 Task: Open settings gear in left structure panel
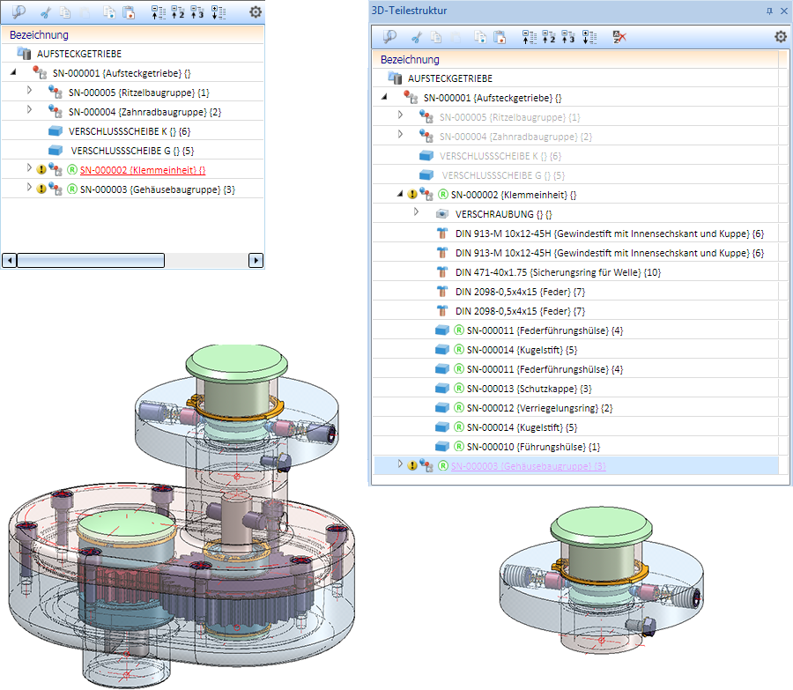[x=256, y=12]
